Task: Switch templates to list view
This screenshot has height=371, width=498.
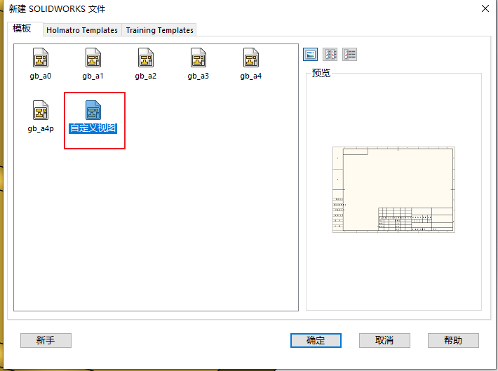Action: [x=330, y=55]
